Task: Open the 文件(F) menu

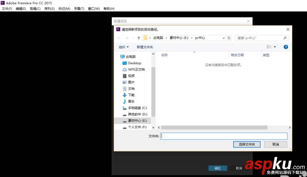Action: pos(7,9)
